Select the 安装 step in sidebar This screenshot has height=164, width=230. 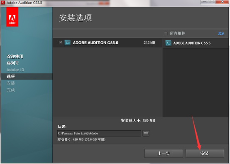click(x=11, y=83)
